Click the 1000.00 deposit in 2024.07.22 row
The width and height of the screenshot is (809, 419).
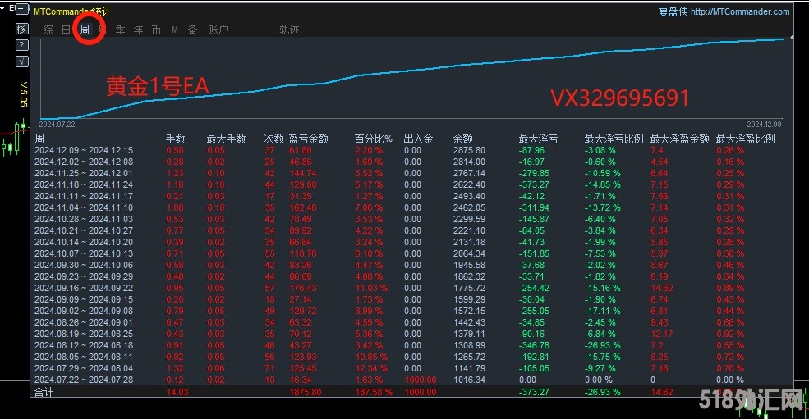420,380
